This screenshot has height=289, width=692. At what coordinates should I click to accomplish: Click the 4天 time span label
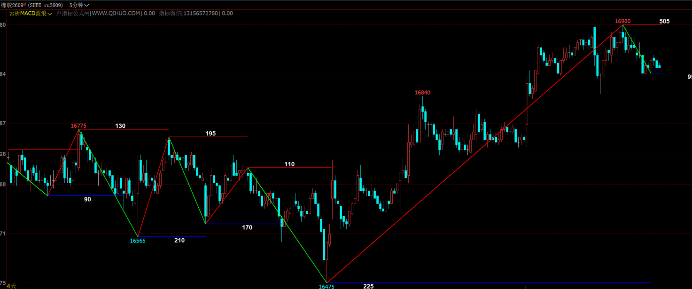11,286
